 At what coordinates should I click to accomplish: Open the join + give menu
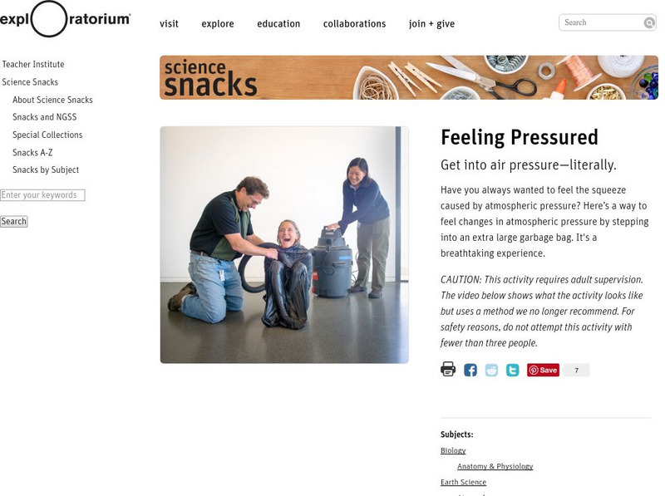[431, 24]
